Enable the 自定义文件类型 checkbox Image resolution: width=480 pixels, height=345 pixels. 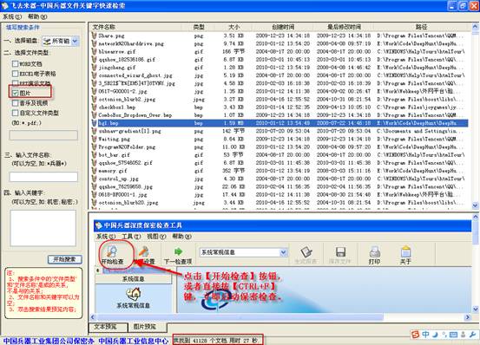click(x=15, y=113)
